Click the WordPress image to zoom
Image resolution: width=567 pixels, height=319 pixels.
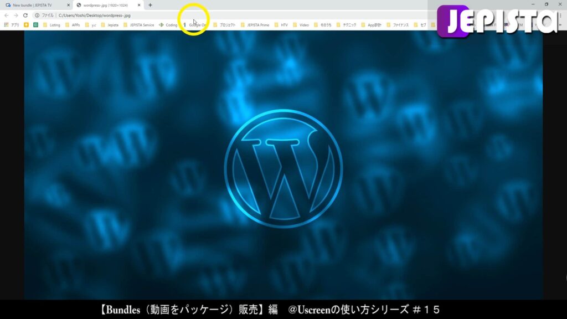point(283,164)
